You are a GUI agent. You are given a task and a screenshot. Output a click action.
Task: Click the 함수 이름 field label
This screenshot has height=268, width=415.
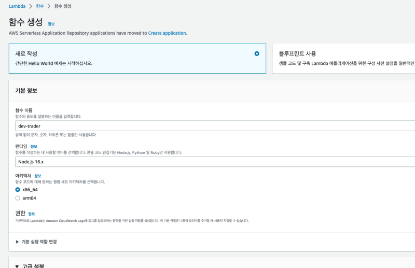tap(24, 110)
